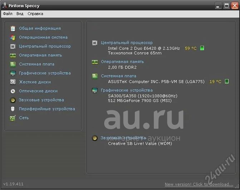
Task: Click the RAM icon in summary panel
Action: (95, 62)
